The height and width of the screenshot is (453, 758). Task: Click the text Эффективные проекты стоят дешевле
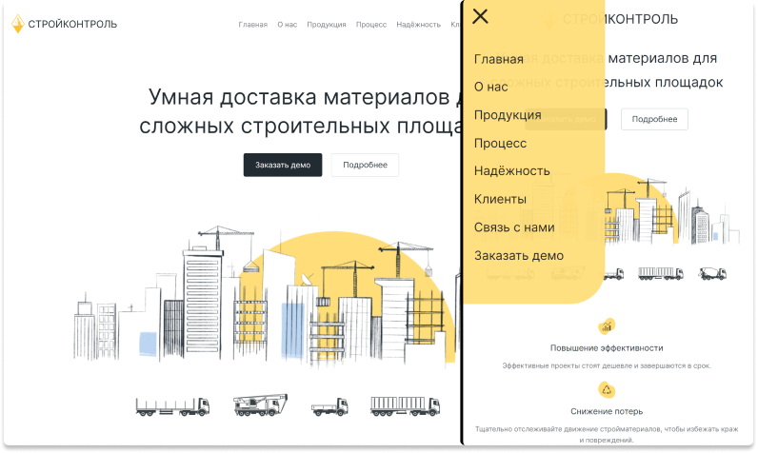(607, 366)
